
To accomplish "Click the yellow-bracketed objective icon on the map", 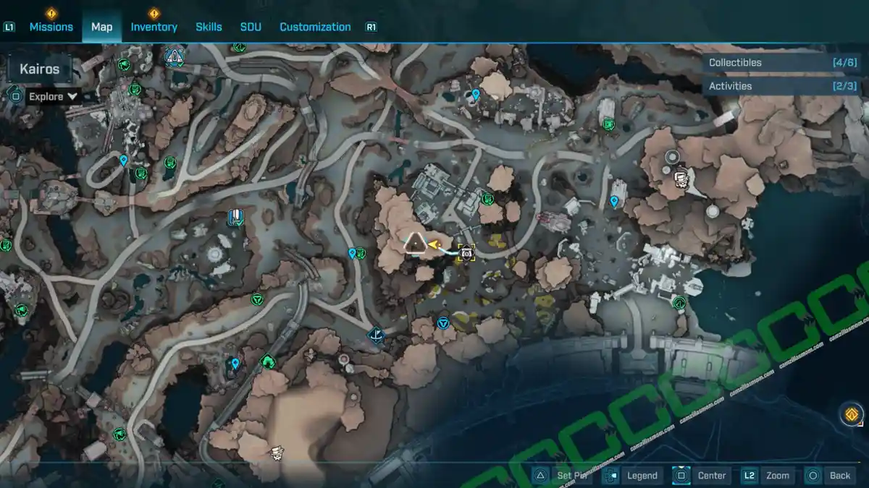I will 466,252.
